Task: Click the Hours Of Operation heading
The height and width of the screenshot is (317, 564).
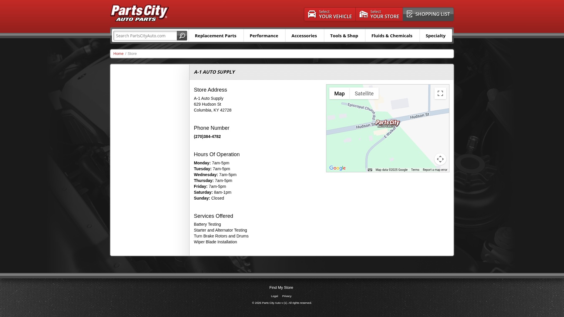Action: (217, 154)
